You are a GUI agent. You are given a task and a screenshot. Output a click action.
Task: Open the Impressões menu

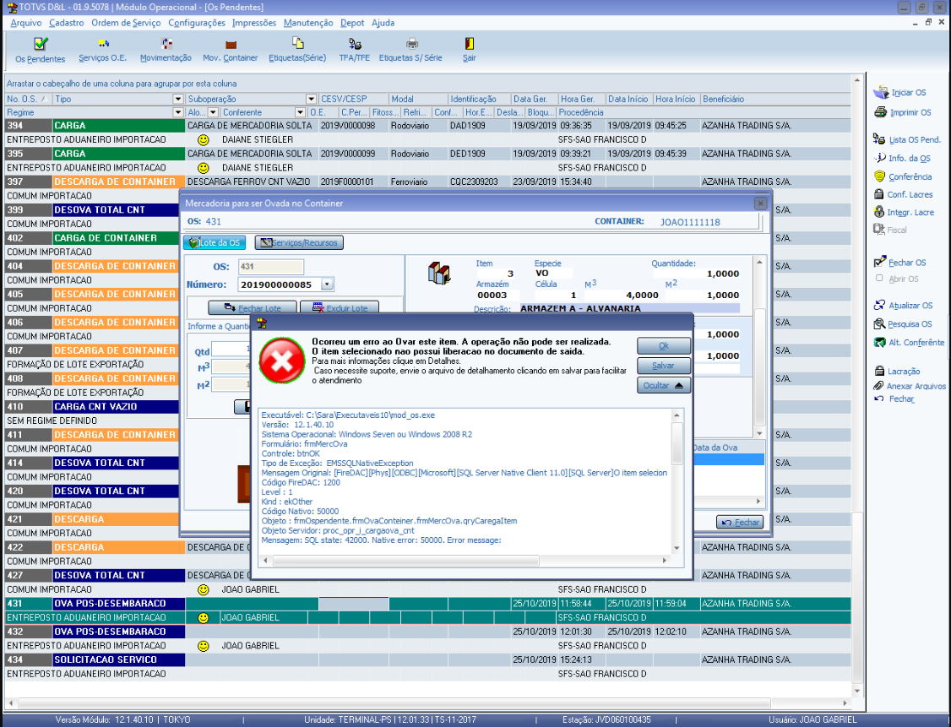[x=254, y=23]
